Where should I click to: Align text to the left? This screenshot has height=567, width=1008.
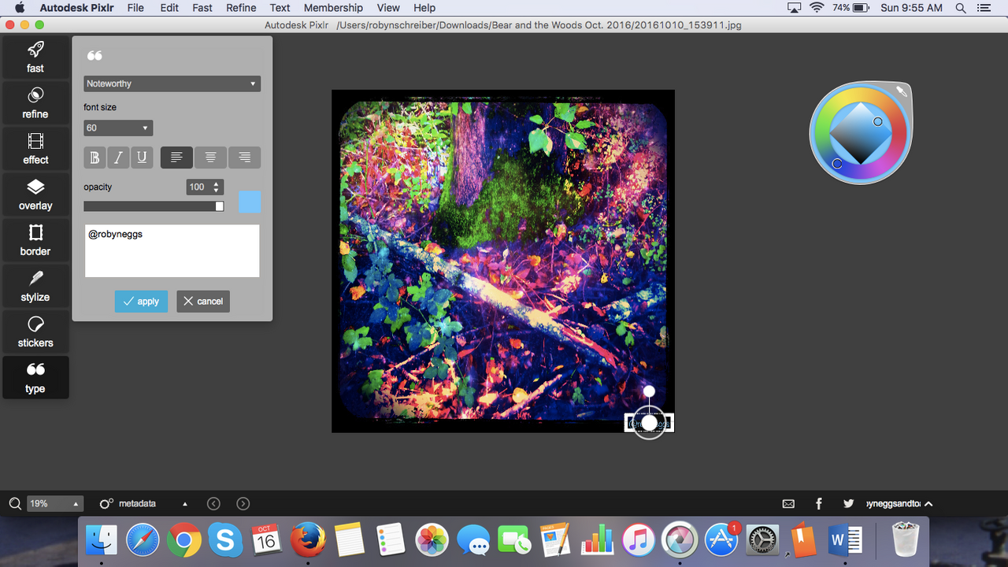click(x=176, y=157)
